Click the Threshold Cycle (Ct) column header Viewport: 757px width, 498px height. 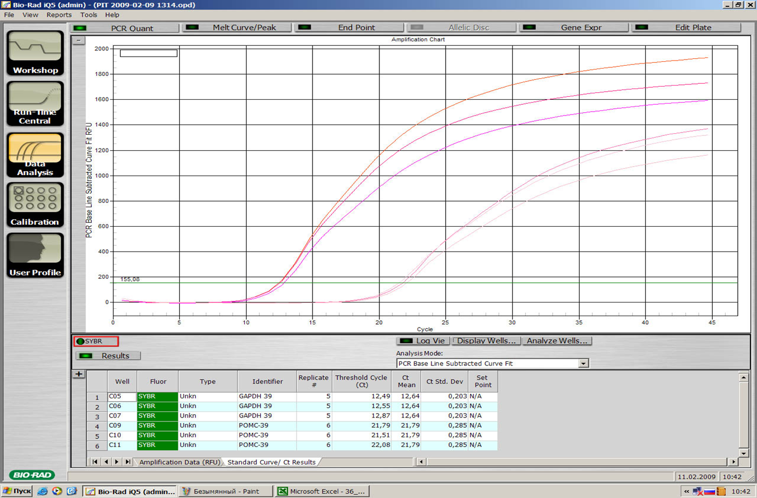[x=361, y=381]
